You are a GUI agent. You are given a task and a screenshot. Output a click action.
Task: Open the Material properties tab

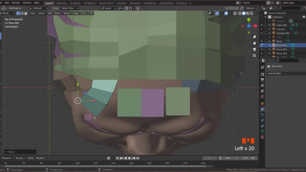pos(262,137)
